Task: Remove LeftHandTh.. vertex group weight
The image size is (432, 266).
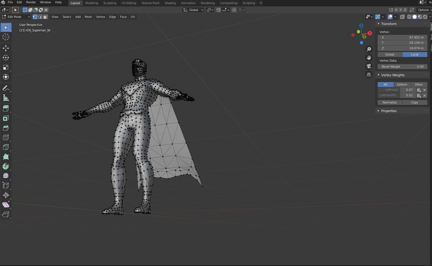Action: click(425, 96)
